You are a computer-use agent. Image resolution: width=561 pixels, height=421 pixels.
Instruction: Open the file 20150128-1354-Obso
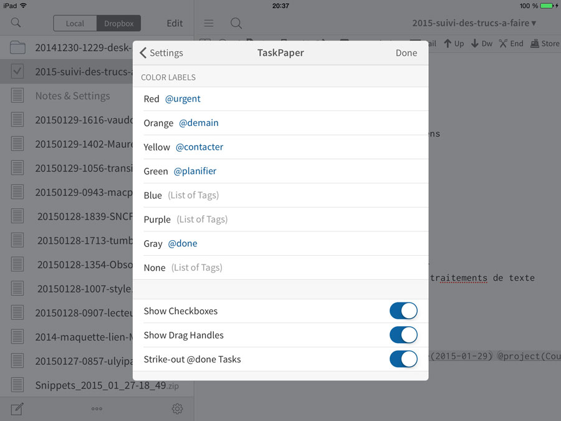[67, 264]
